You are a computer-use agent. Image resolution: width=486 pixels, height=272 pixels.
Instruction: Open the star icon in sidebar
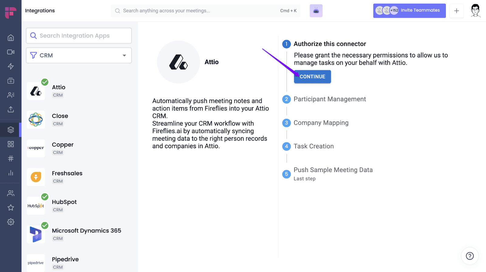(11, 208)
